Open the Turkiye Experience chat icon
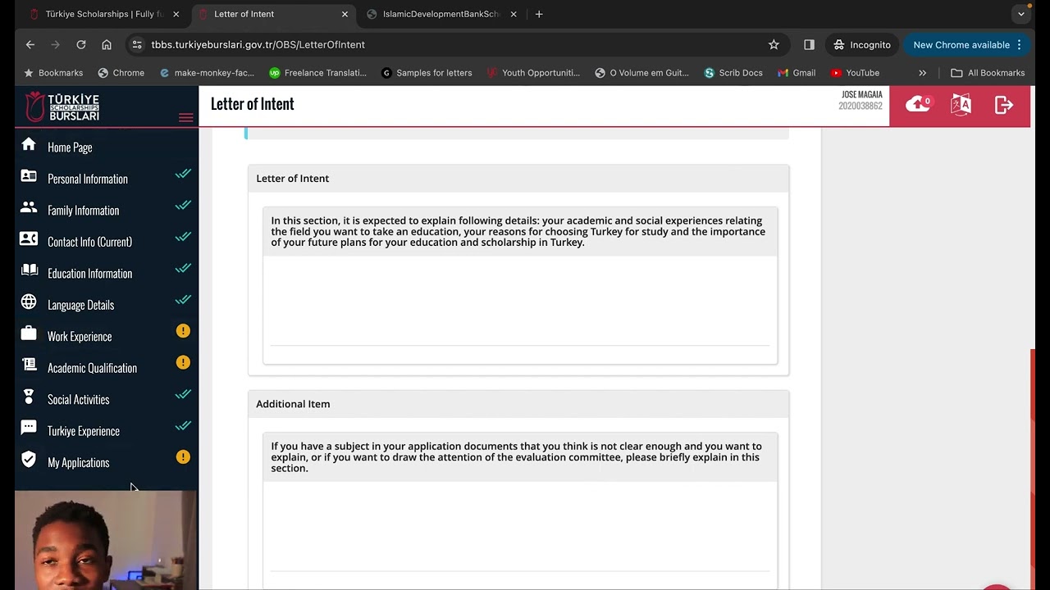1050x590 pixels. [29, 429]
